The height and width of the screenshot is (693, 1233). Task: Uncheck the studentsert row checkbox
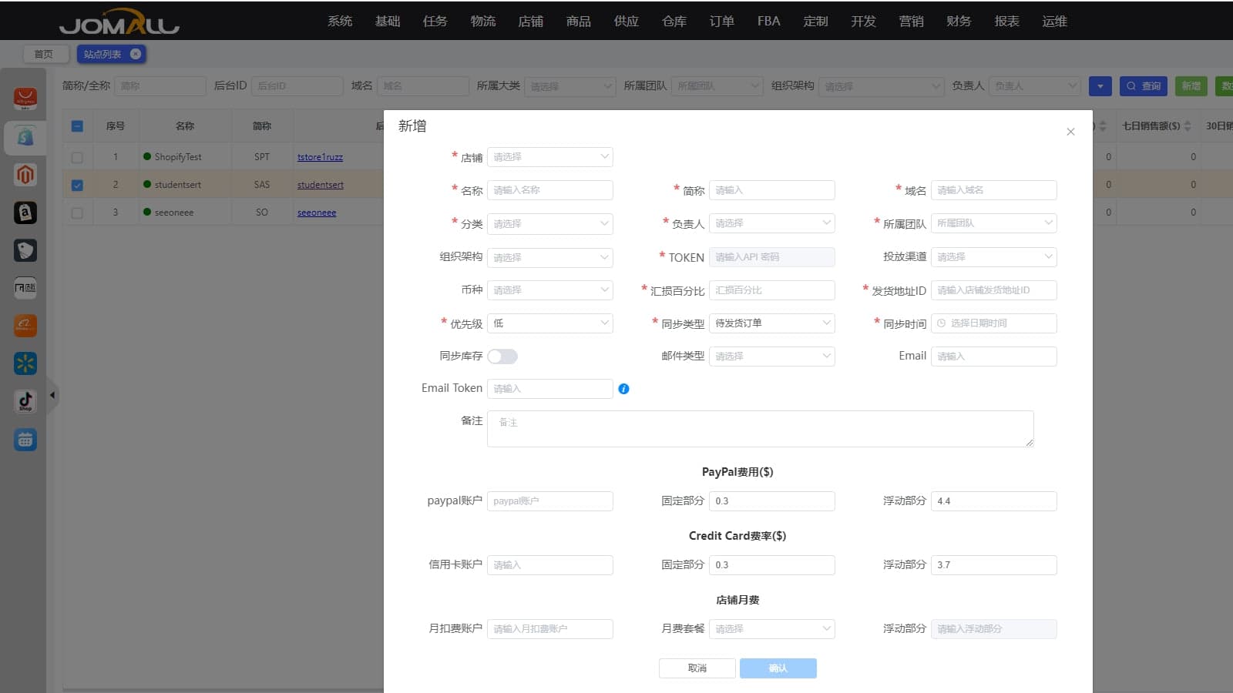click(77, 185)
